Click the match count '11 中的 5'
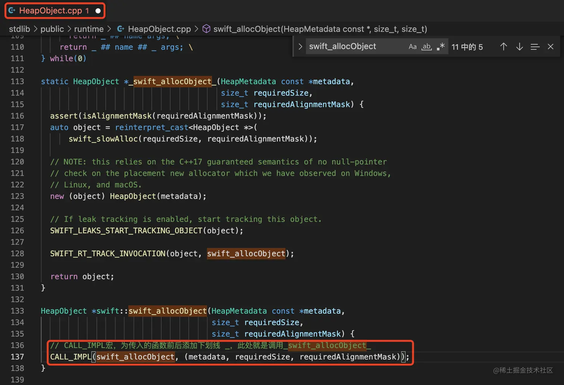Image resolution: width=564 pixels, height=385 pixels. pyautogui.click(x=467, y=47)
